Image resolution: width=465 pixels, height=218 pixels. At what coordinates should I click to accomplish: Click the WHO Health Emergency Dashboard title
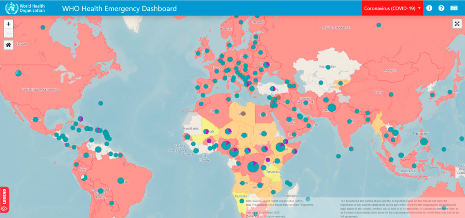[119, 8]
